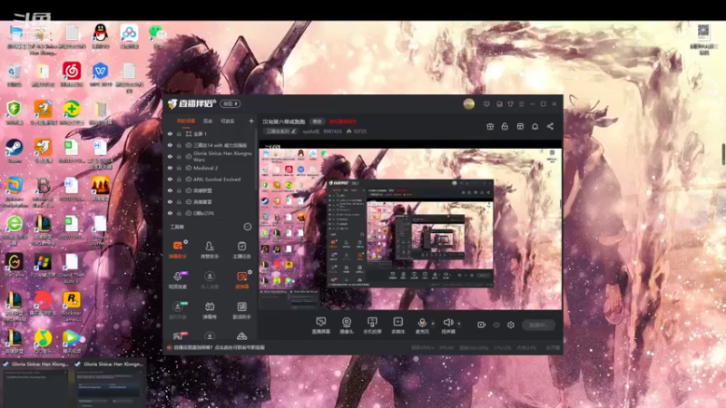Lock the ARK: Survival Evolved source
The image size is (726, 408).
(x=179, y=180)
